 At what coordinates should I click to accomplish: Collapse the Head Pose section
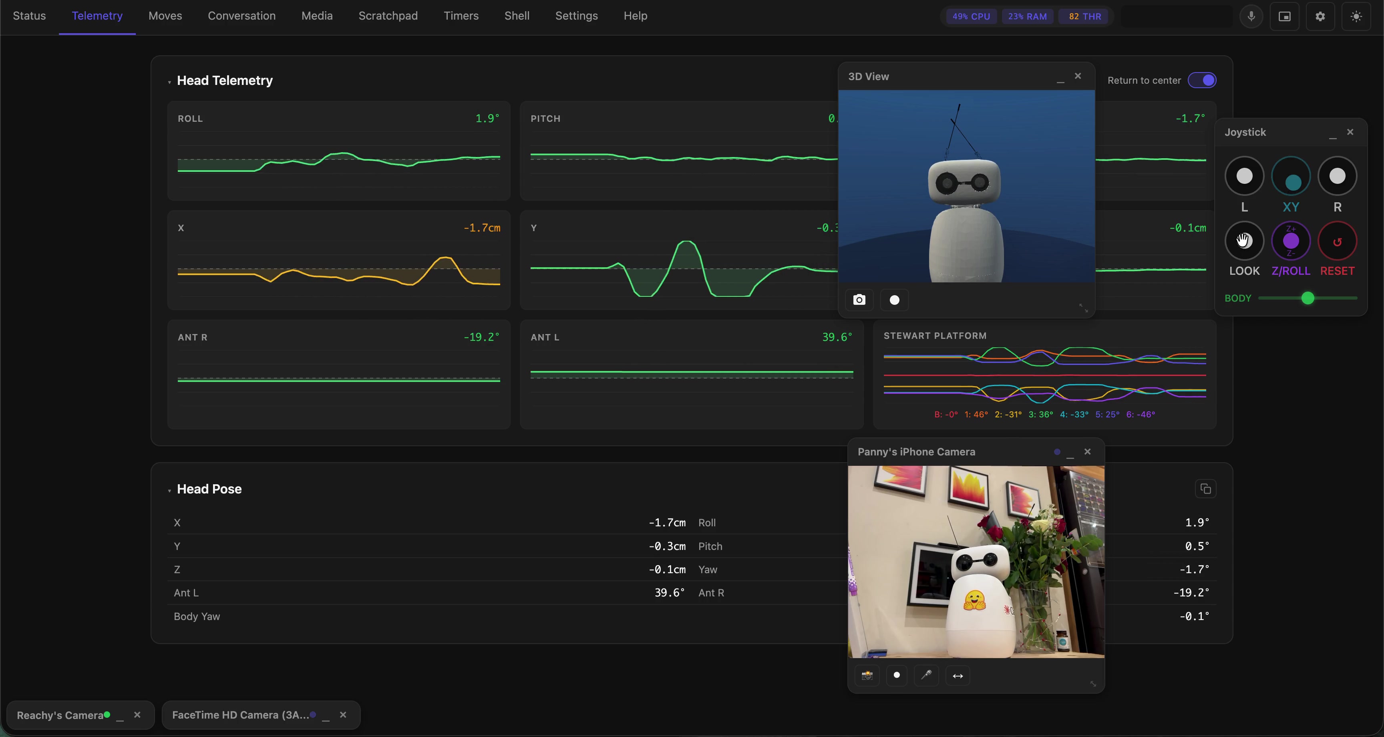pos(169,490)
